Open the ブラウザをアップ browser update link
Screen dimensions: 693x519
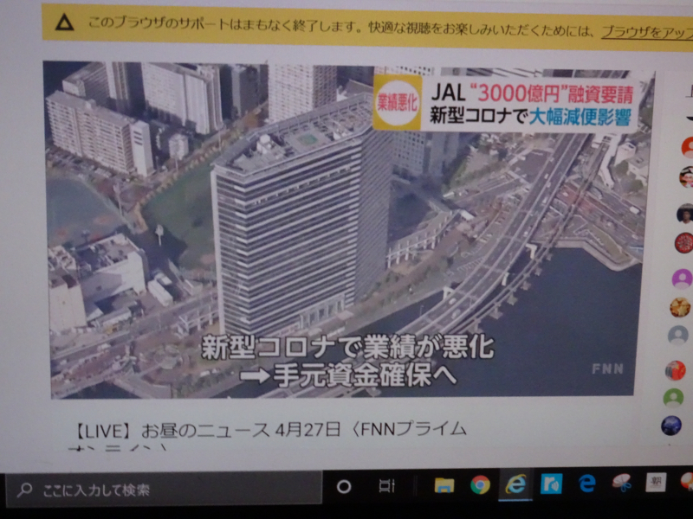pos(647,32)
